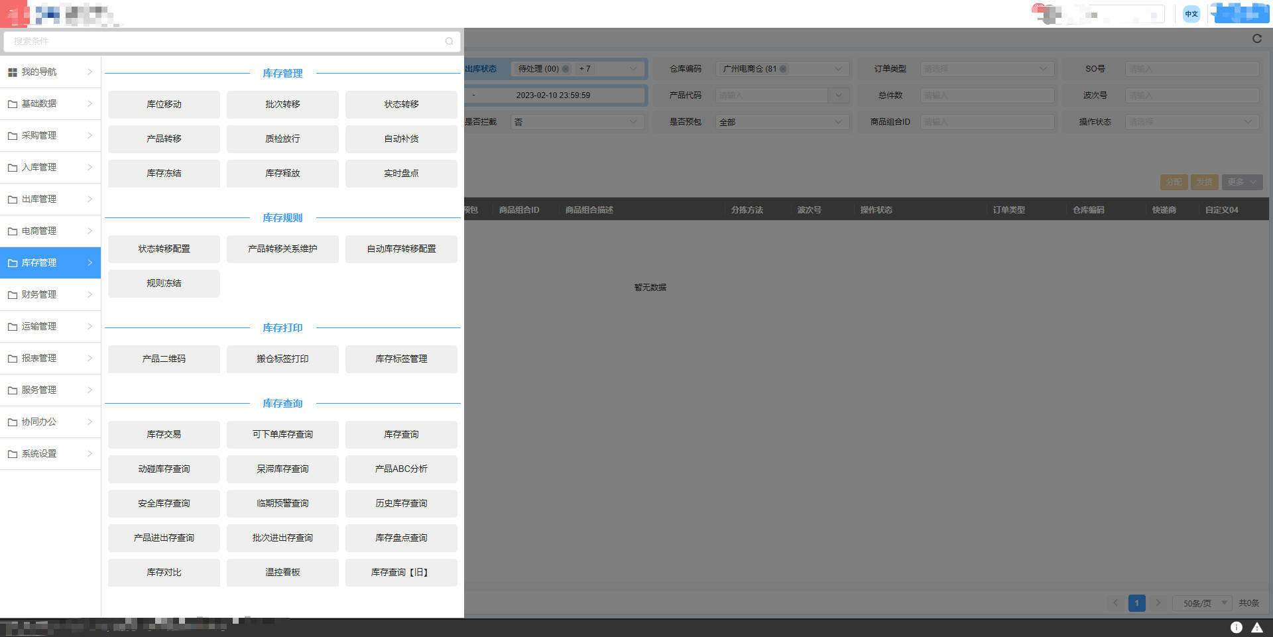Click the info circle icon in bottom bar

tap(1237, 627)
